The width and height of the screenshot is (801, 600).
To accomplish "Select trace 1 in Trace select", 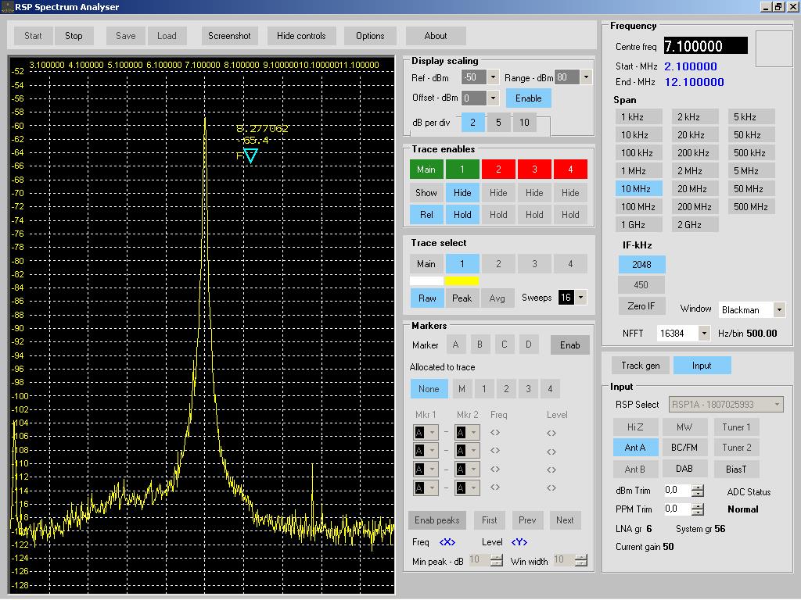I will pyautogui.click(x=462, y=264).
